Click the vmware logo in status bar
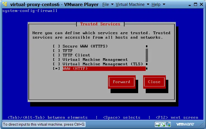The width and height of the screenshot is (206, 129). tap(185, 124)
